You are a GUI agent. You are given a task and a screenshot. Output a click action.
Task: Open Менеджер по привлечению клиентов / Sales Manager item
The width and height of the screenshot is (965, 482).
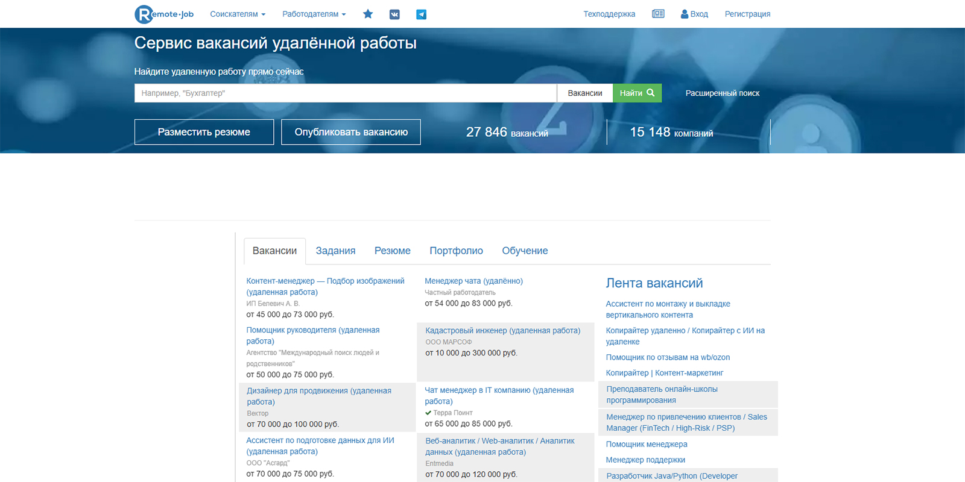point(687,422)
